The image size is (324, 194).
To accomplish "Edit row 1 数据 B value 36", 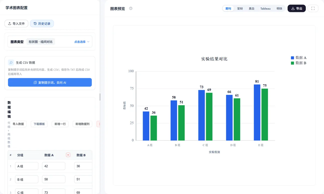I will (x=83, y=166).
